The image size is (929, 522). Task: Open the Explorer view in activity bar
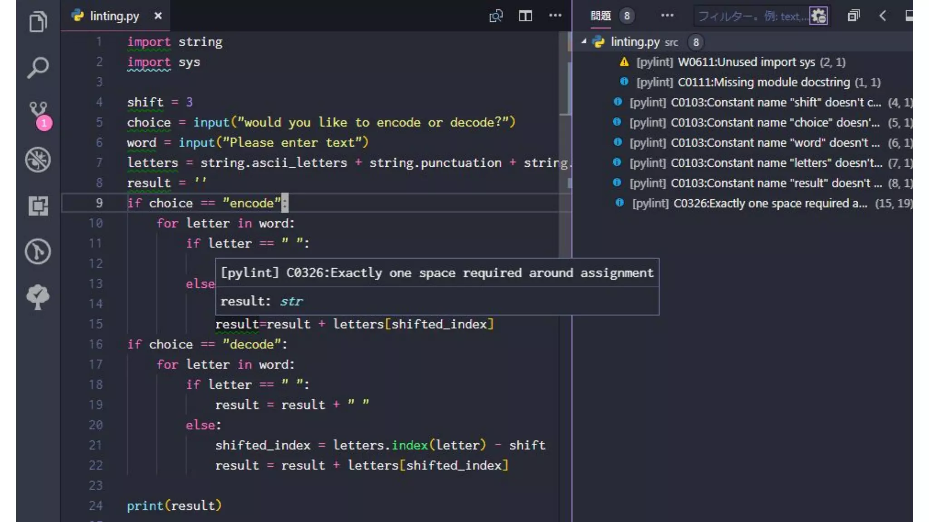pyautogui.click(x=38, y=21)
